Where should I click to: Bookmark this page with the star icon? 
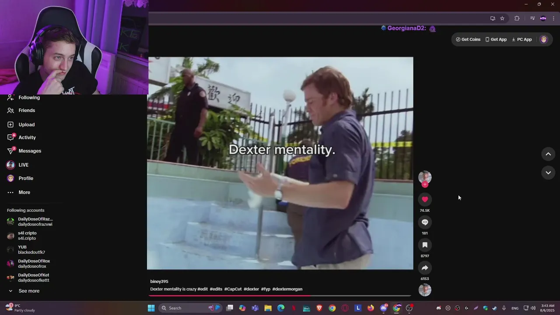click(502, 18)
